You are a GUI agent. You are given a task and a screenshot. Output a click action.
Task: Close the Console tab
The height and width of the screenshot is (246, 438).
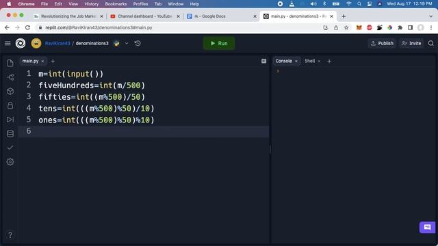tap(296, 61)
